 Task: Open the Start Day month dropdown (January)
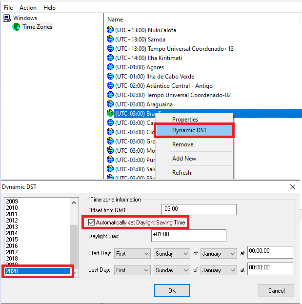pos(219,254)
